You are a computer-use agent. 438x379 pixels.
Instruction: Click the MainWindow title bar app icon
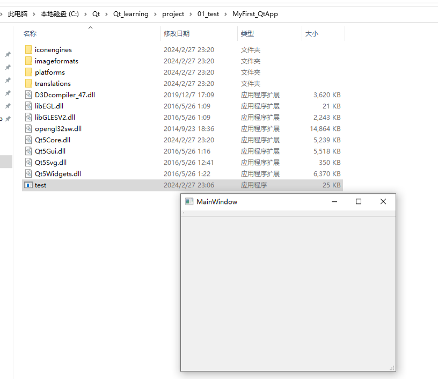point(188,202)
